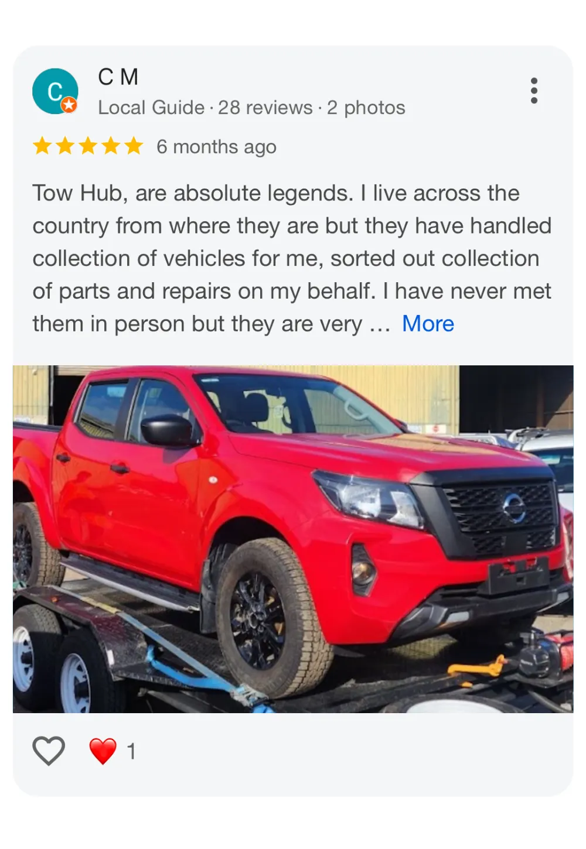The height and width of the screenshot is (849, 586).
Task: Click the third yellow rating star
Action: pyautogui.click(x=88, y=146)
